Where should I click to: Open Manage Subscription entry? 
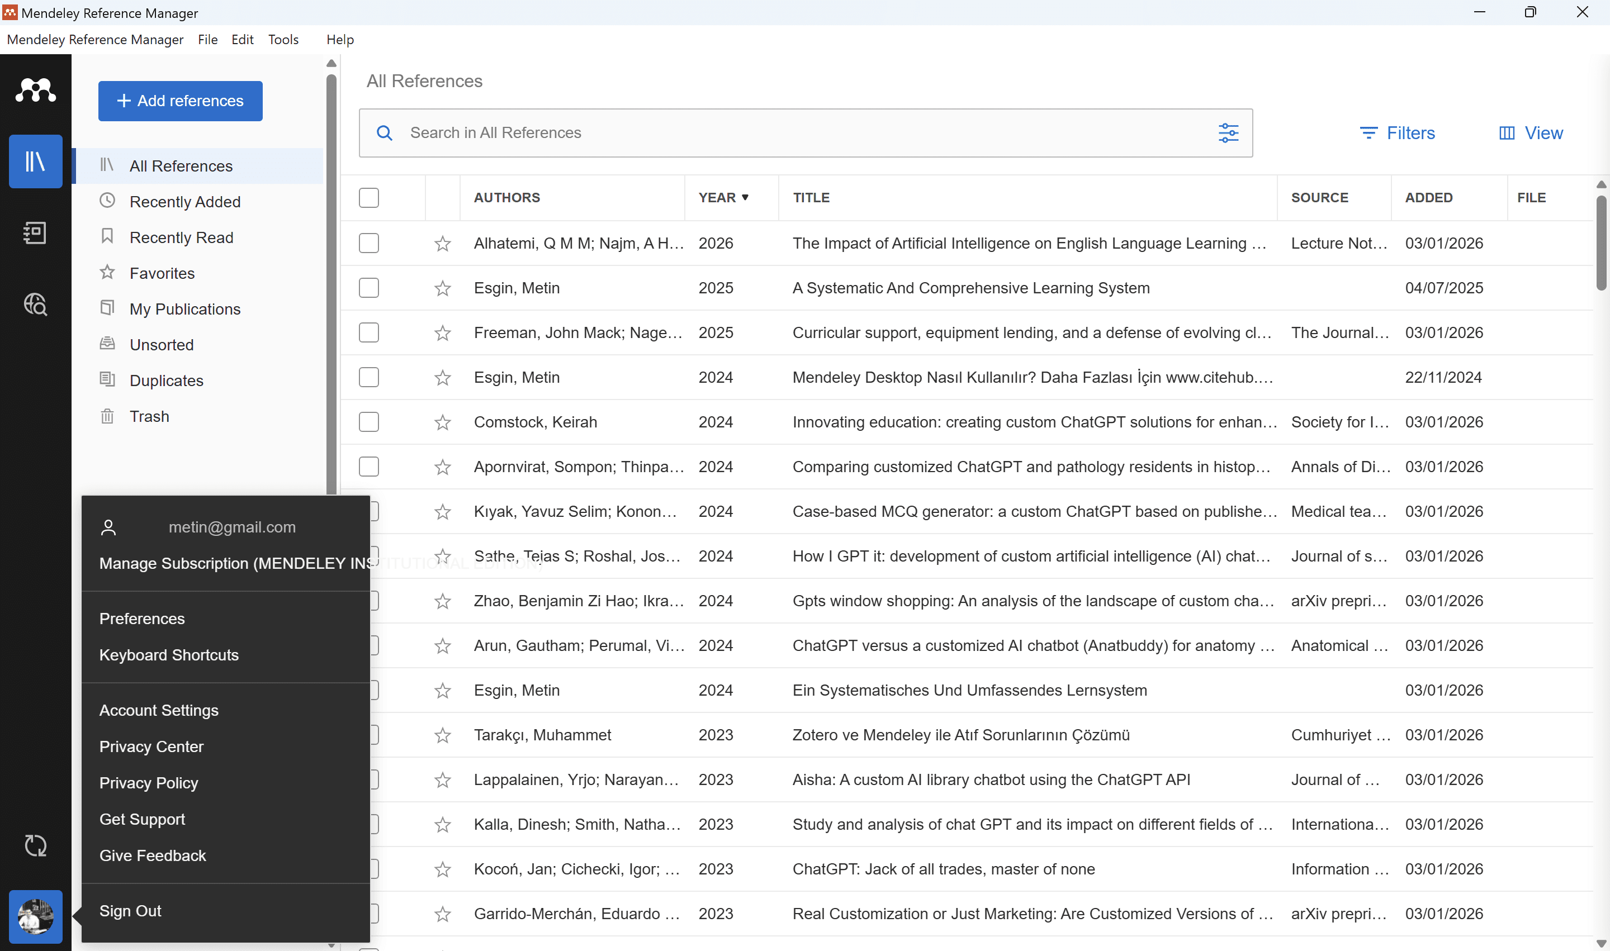point(234,563)
